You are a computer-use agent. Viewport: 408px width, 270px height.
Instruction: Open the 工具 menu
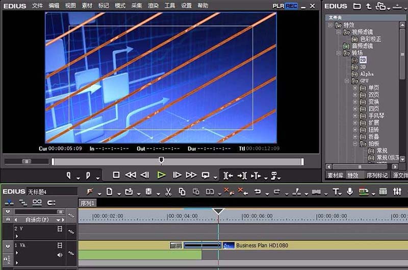pos(170,6)
